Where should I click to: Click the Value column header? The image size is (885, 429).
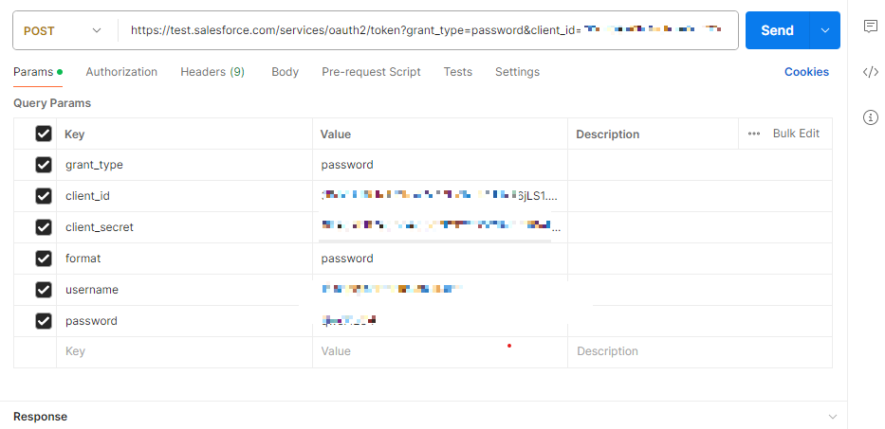[x=335, y=134]
